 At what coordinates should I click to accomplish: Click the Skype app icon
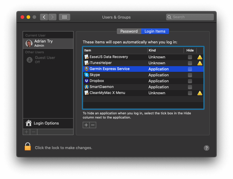(x=87, y=75)
